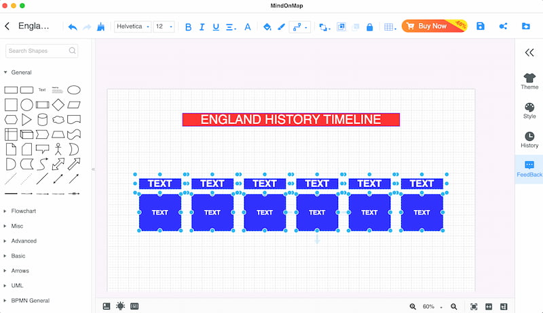Click the layout panel icon at bottom right

[x=504, y=306]
